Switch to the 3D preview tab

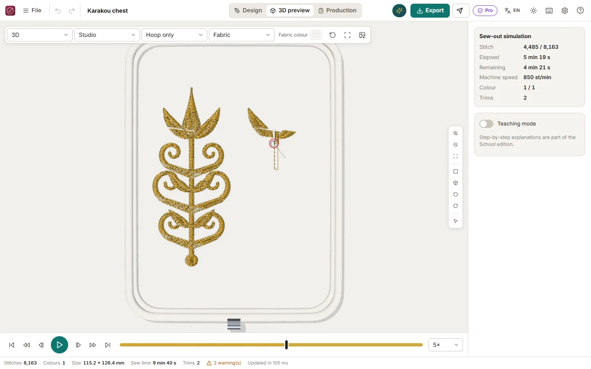point(290,11)
